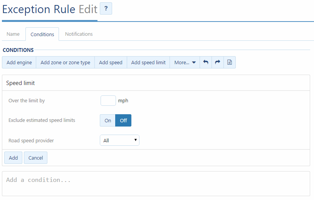Open help with the question mark icon
This screenshot has width=314, height=200.
106,8
